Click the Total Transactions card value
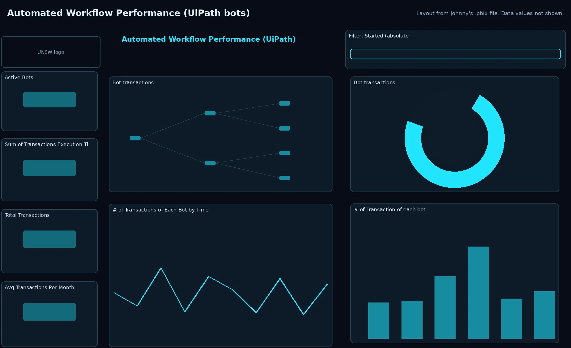 (49, 239)
